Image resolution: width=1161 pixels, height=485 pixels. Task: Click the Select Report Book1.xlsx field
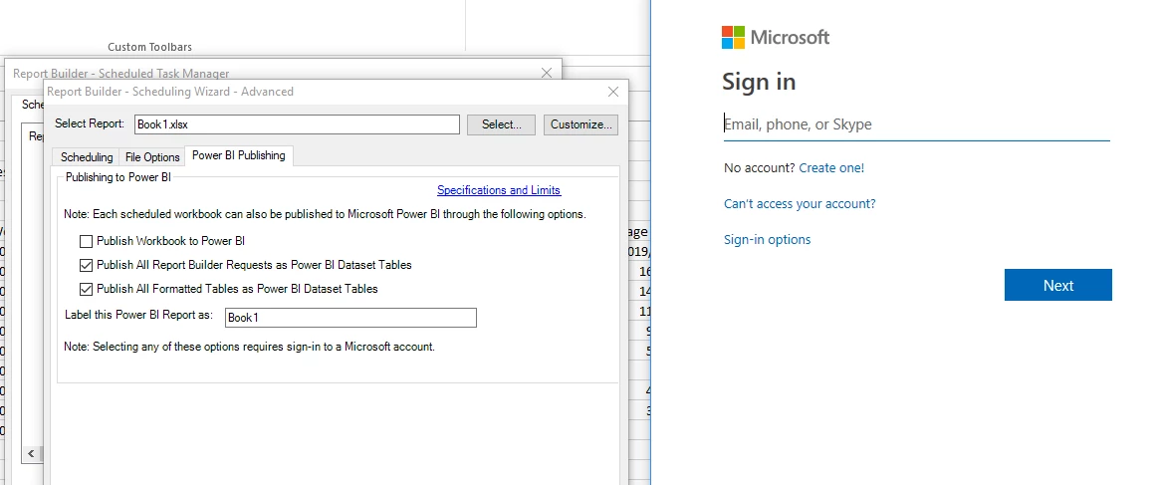coord(297,124)
